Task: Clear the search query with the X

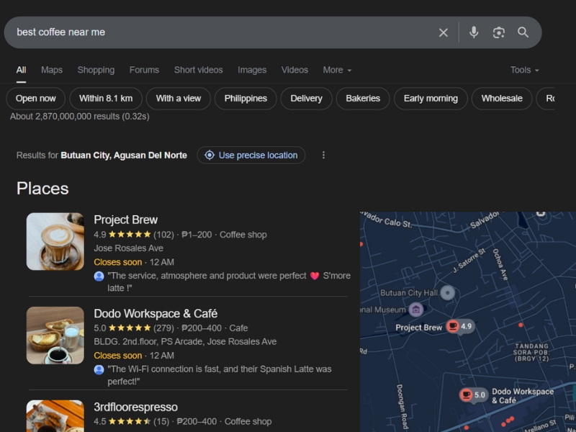Action: tap(444, 32)
